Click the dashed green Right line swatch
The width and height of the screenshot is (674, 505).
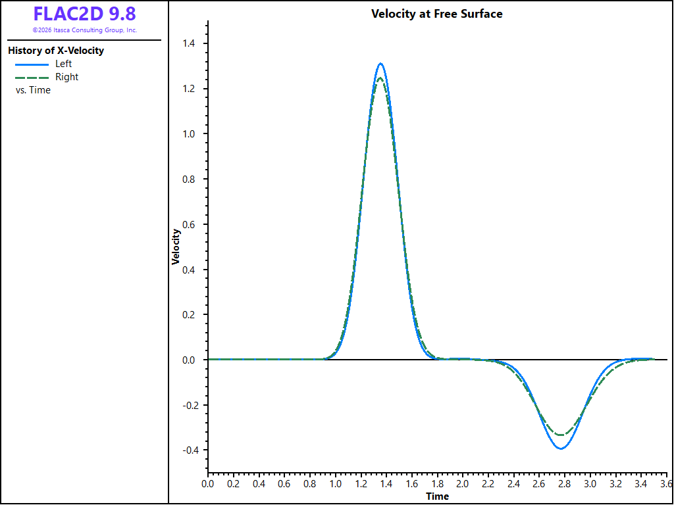click(x=32, y=78)
